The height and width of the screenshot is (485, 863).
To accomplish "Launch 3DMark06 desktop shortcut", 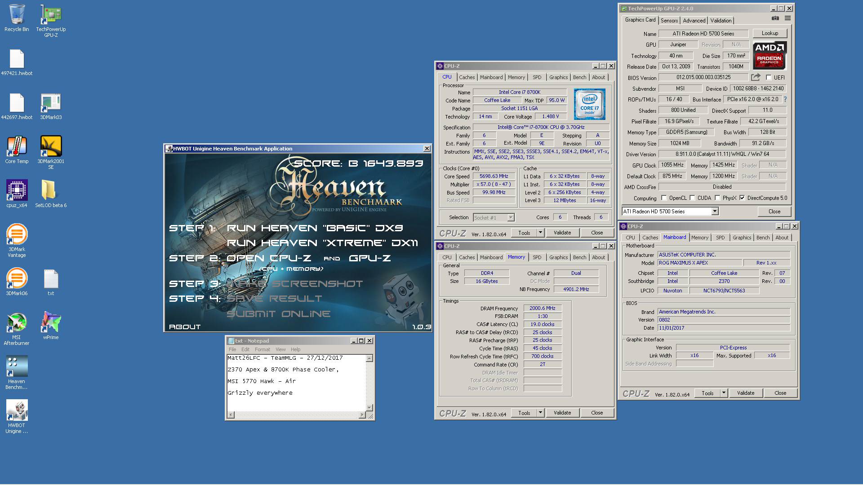I will (x=17, y=282).
